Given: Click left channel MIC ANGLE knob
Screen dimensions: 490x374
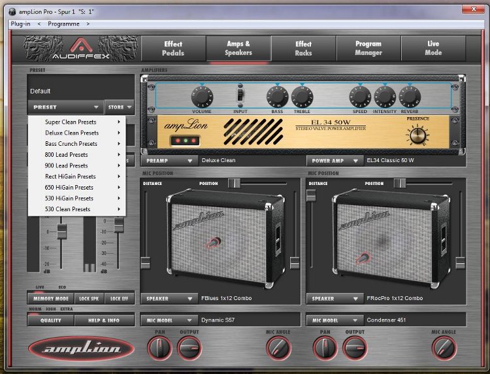Looking at the screenshot, I should 278,348.
